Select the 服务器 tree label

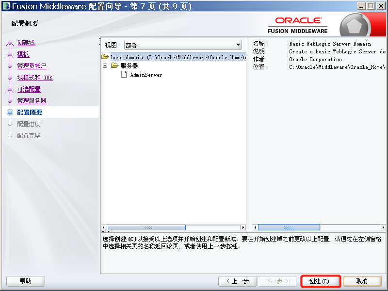pos(129,66)
